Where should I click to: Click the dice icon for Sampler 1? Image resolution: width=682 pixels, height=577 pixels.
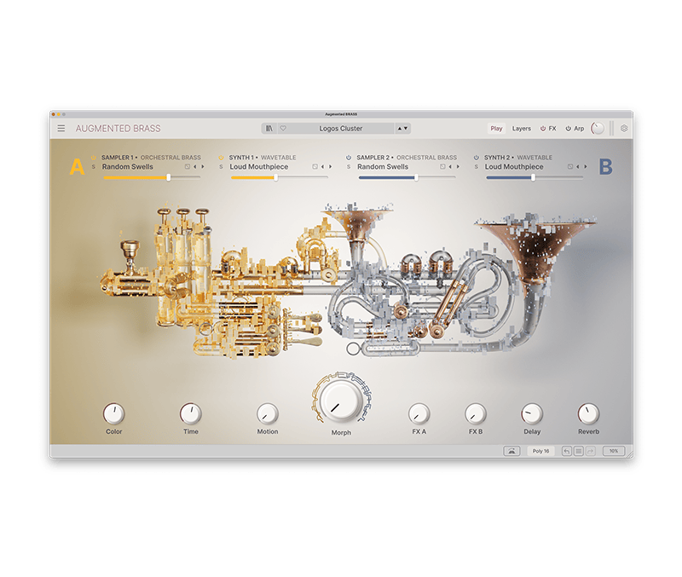[x=187, y=167]
